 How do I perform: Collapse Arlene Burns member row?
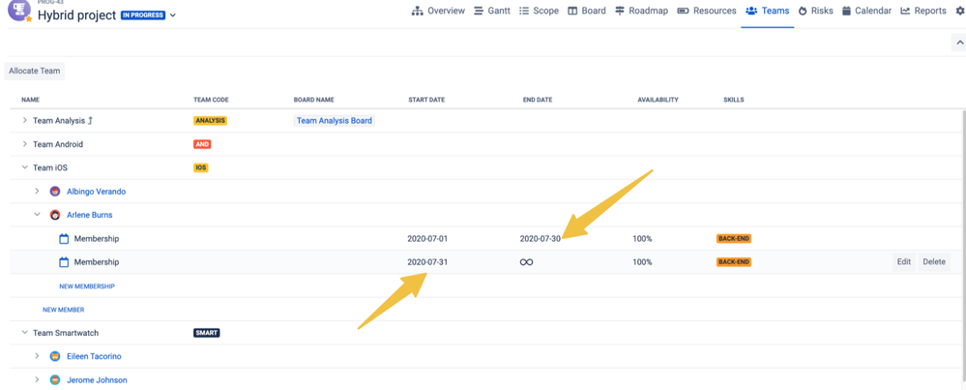(x=37, y=215)
